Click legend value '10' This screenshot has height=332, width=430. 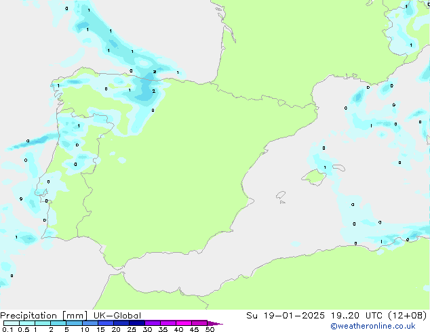click(x=85, y=329)
